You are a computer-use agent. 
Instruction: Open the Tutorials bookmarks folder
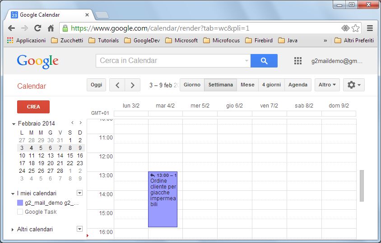pyautogui.click(x=104, y=40)
